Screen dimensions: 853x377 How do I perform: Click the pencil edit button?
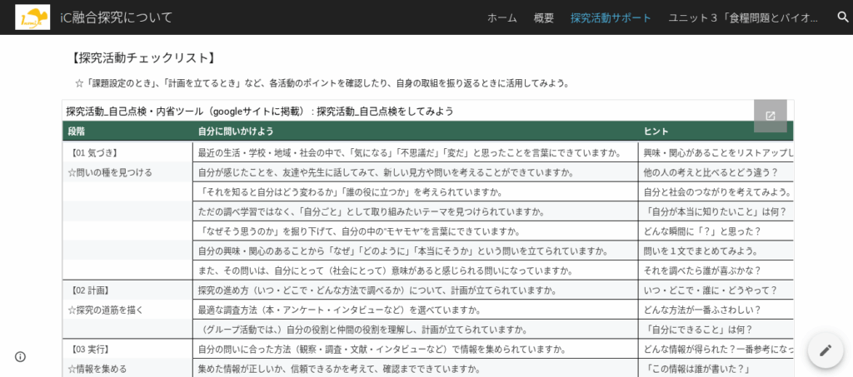(x=825, y=350)
